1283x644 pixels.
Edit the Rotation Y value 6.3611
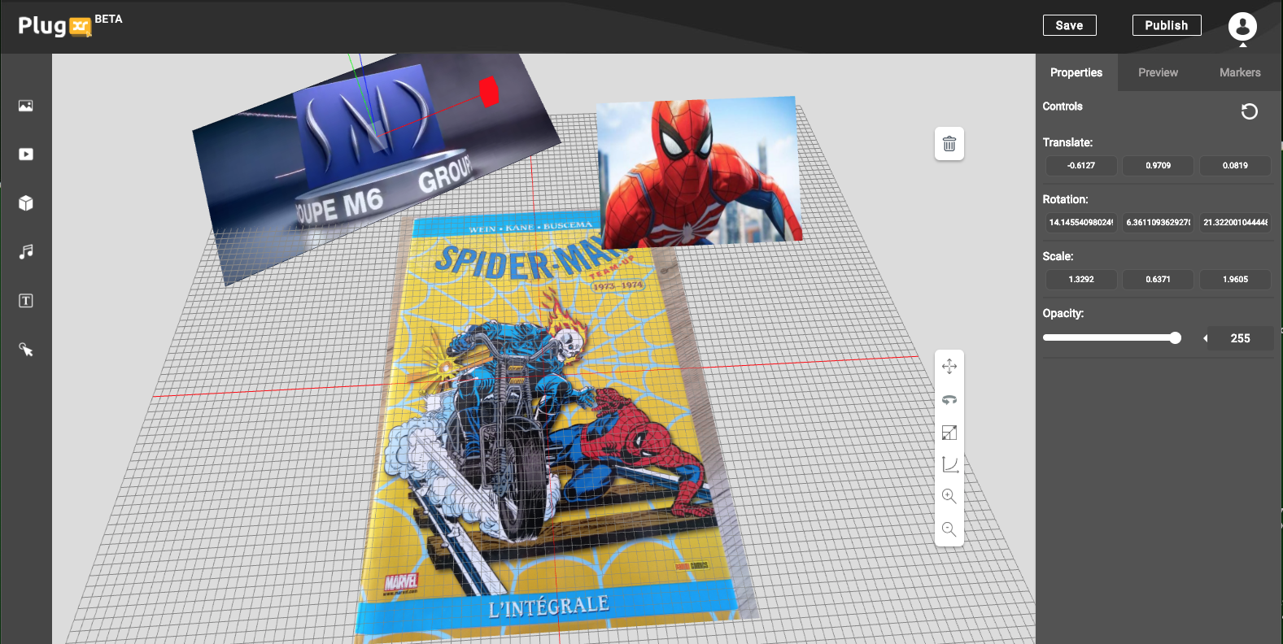pyautogui.click(x=1159, y=222)
